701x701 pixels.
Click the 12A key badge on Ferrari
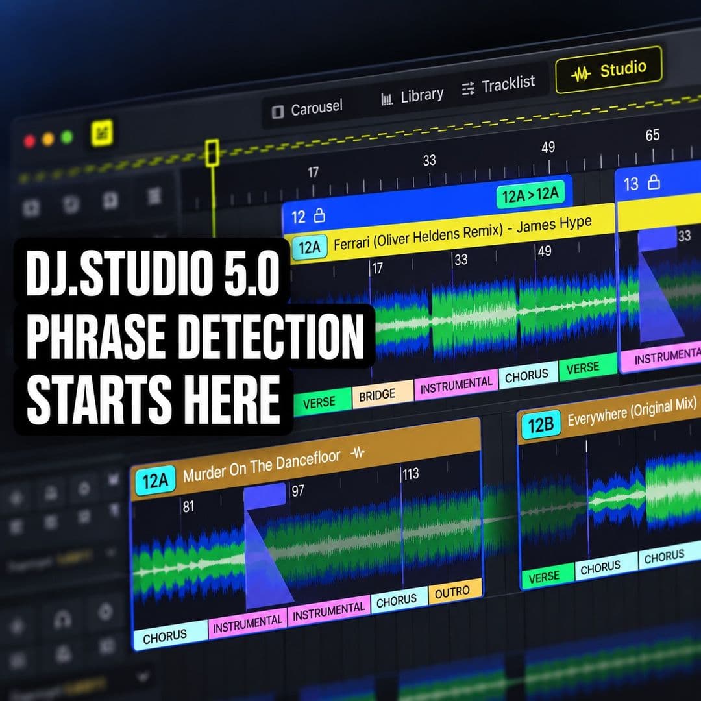point(310,247)
